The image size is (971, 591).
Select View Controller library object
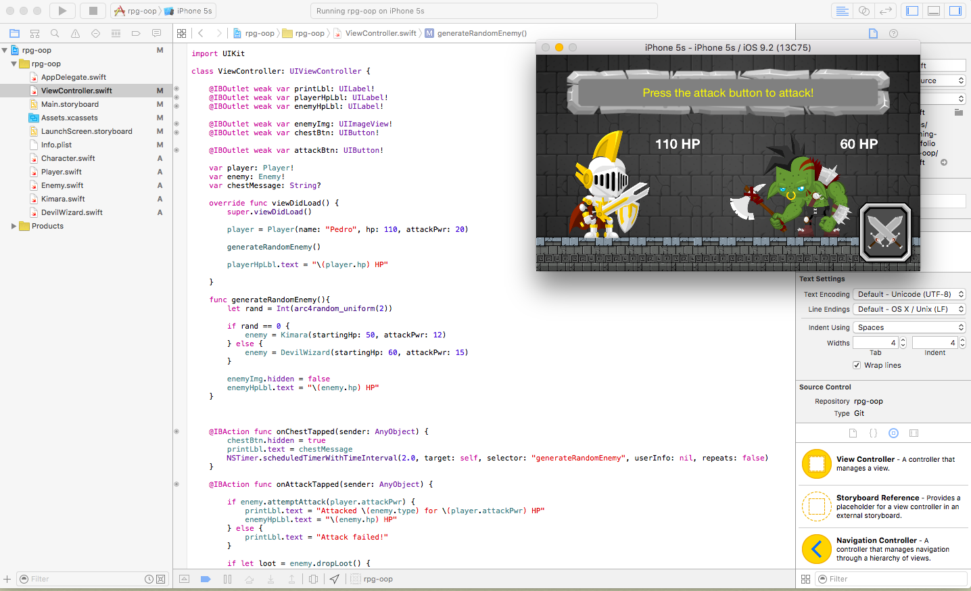883,464
